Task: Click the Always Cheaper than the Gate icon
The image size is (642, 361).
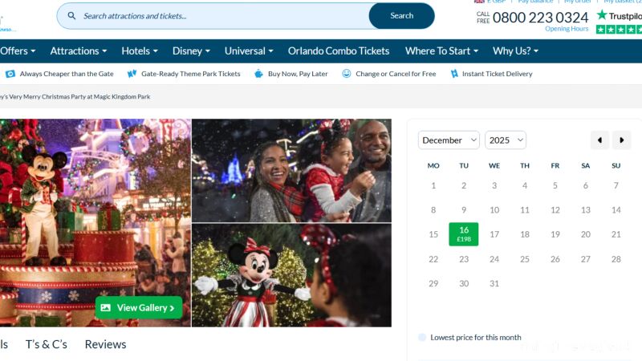Action: (10, 74)
